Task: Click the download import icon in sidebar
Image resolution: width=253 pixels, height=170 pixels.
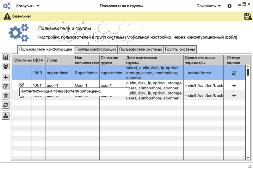Action: click(x=6, y=116)
